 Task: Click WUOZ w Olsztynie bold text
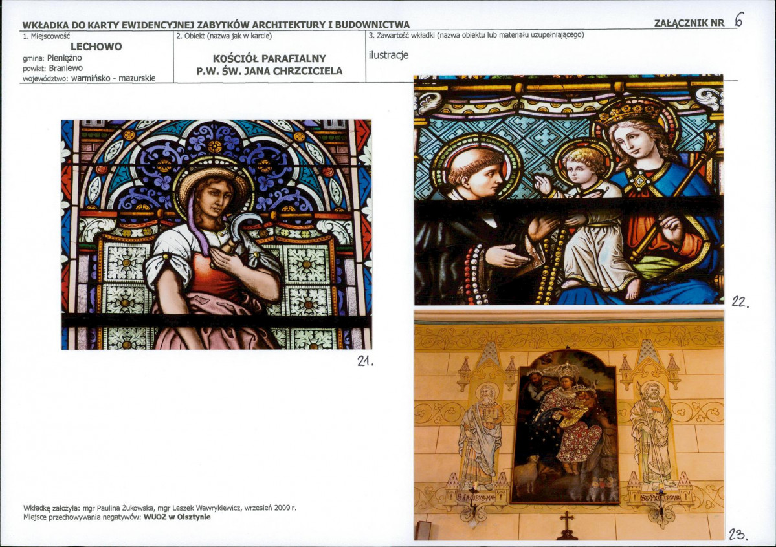click(x=177, y=517)
